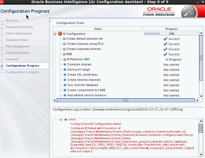The image size is (205, 158).
Task: Click down arrow of configuration tools scrollbar
Action: [x=201, y=96]
